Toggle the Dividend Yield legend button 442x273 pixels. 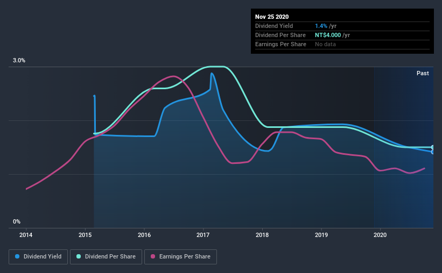click(x=38, y=257)
